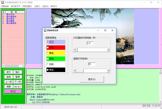The width and height of the screenshot is (162, 109).
Task: Start reading aloud with the pink 朗读 button
Action: (13, 91)
